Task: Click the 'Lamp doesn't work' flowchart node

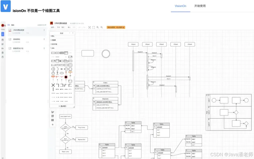Action: (66, 116)
